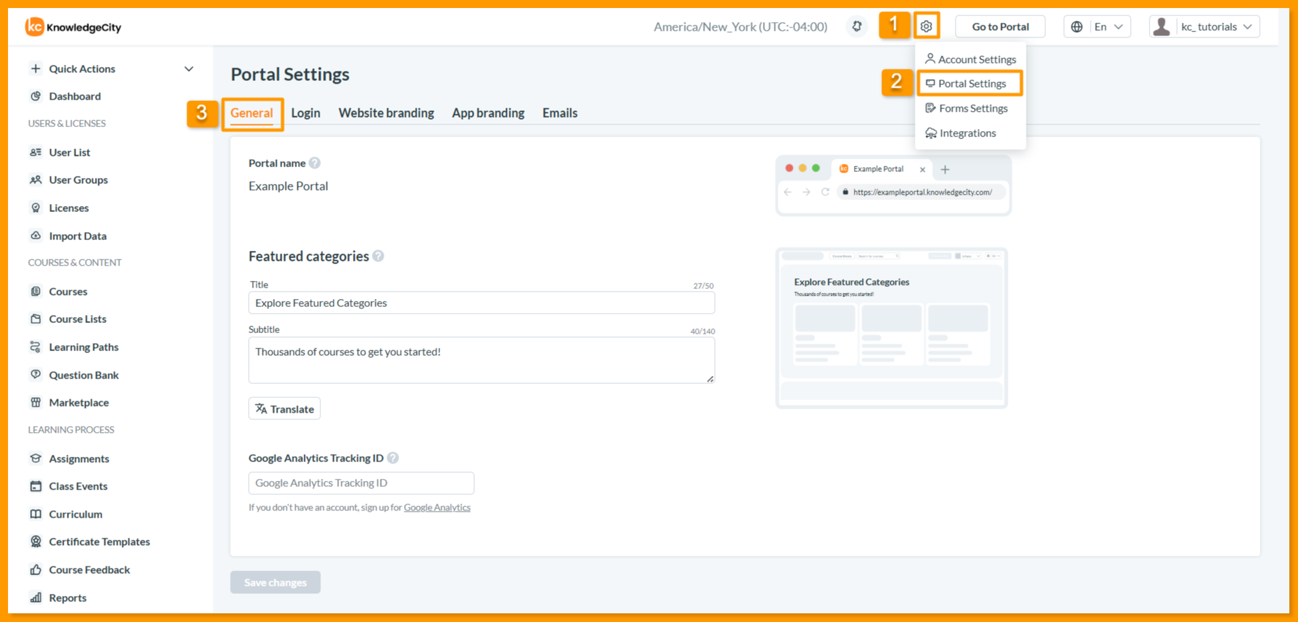Click the Licenses sidebar icon
Viewport: 1298px width, 622px height.
pyautogui.click(x=36, y=207)
